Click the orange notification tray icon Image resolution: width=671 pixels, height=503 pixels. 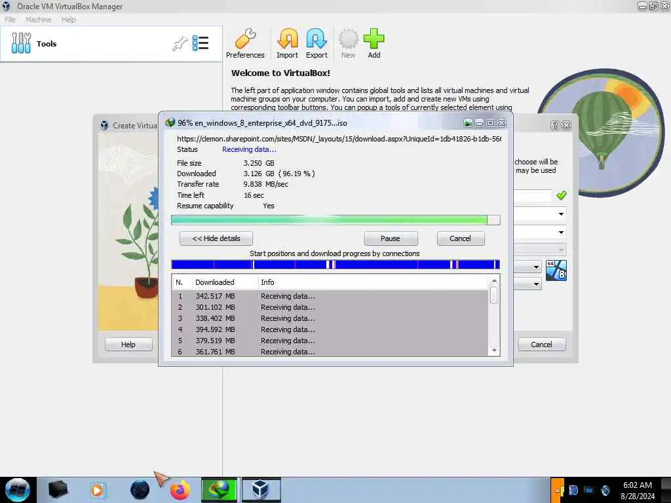[557, 490]
